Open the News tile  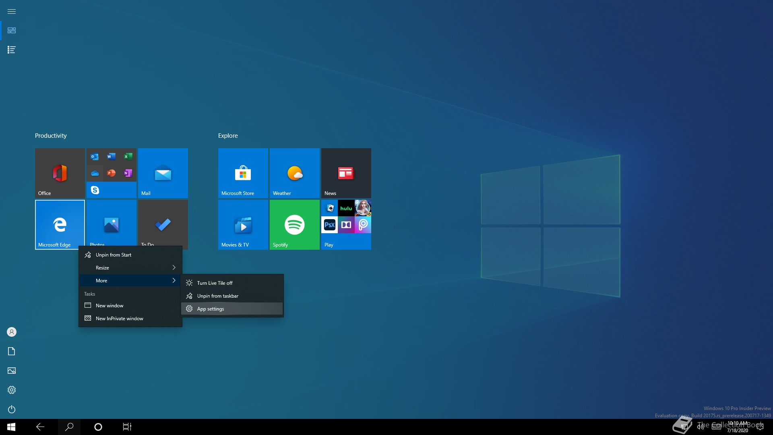pos(346,173)
